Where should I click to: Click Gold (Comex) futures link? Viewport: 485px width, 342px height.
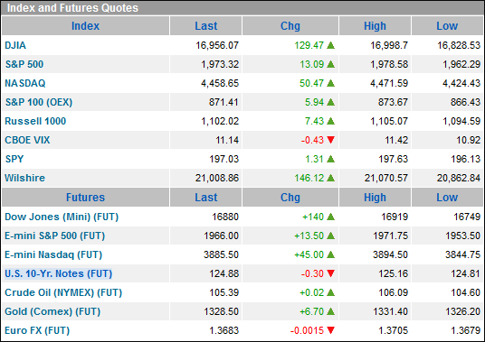[52, 311]
